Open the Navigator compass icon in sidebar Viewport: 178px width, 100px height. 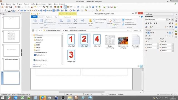pos(176,37)
